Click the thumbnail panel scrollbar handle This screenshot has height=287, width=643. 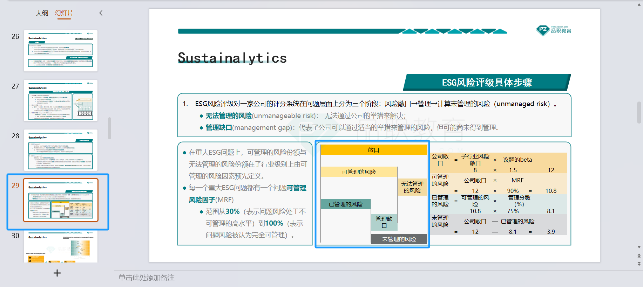pyautogui.click(x=109, y=128)
